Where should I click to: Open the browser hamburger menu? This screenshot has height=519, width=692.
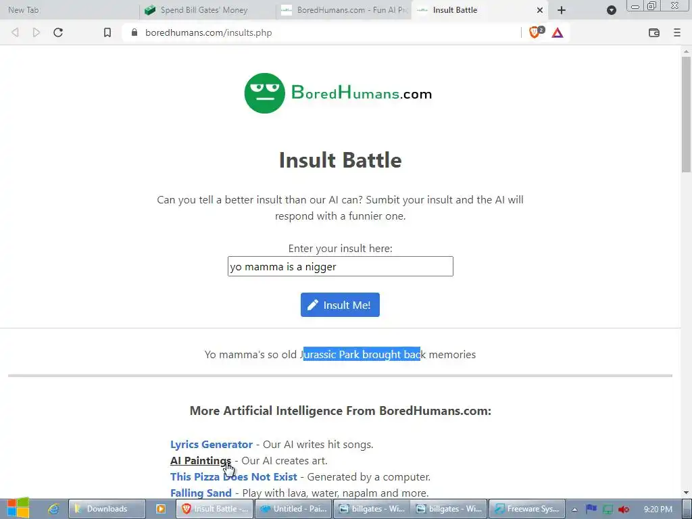coord(677,32)
